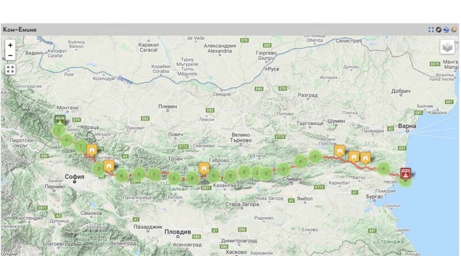Click the expand arrows icon in header
The width and height of the screenshot is (461, 256).
(431, 30)
